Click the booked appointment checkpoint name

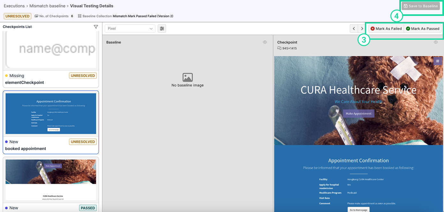tap(26, 149)
